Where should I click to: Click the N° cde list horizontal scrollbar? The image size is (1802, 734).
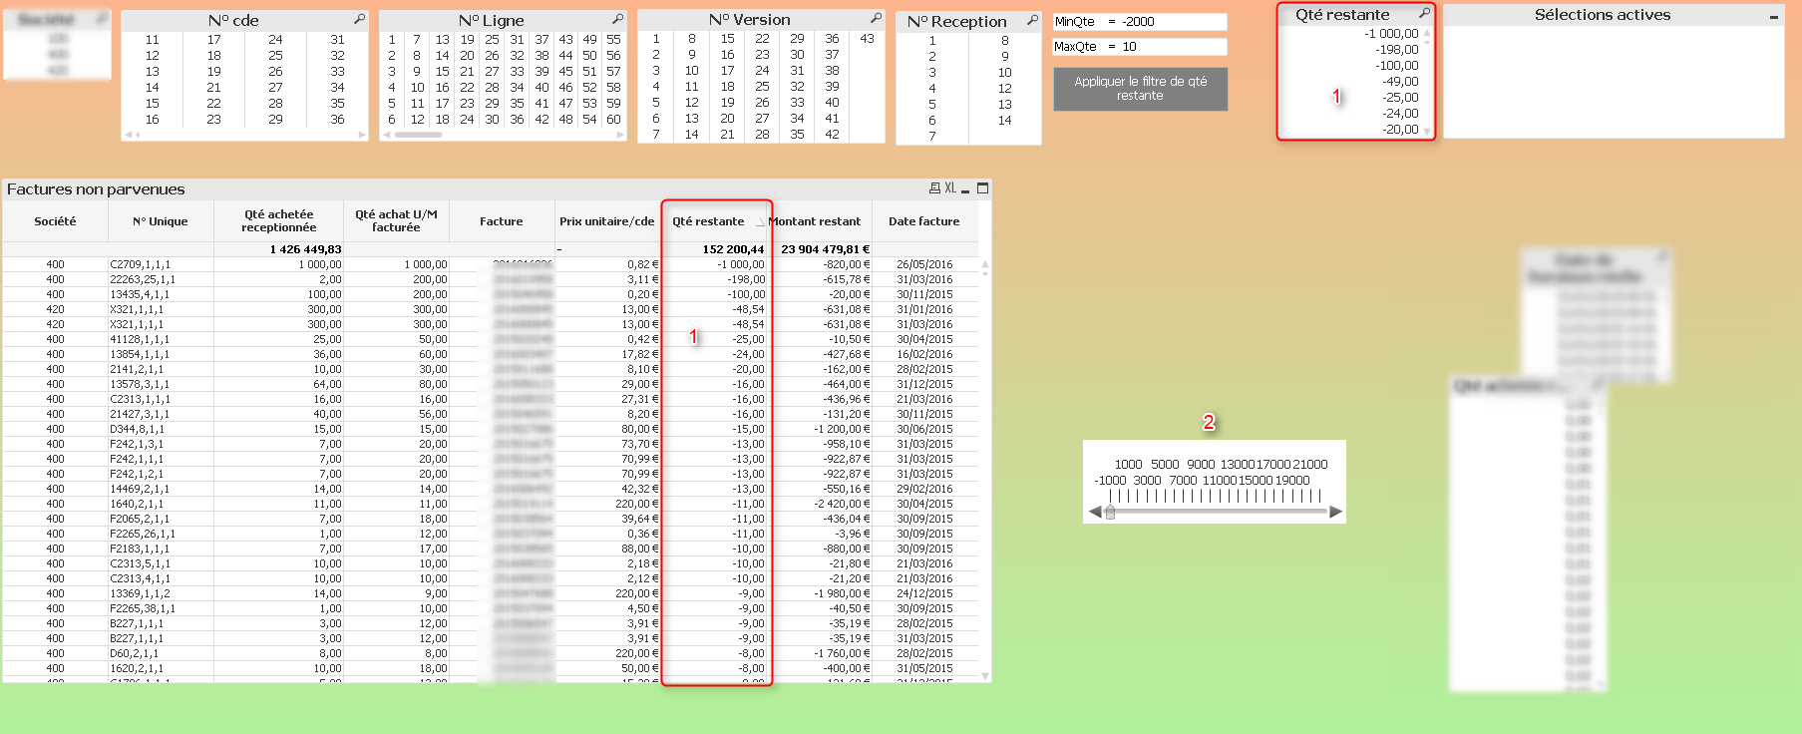point(244,134)
